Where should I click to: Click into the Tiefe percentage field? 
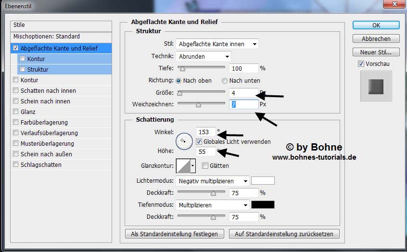[x=243, y=68]
